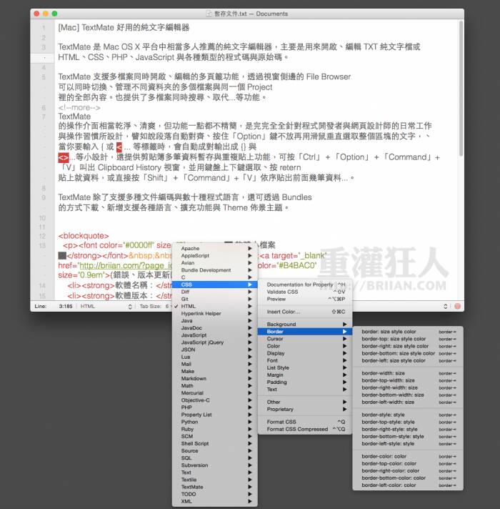This screenshot has width=500, height=509.
Task: Open the TextMate bundle submenu
Action: 215,487
